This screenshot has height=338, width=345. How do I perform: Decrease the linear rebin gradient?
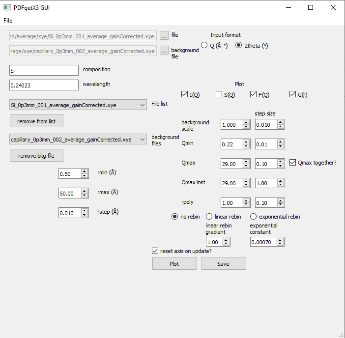click(x=226, y=244)
